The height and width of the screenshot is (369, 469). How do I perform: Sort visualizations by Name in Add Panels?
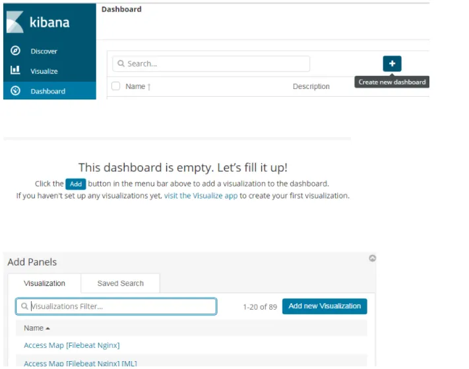click(x=36, y=328)
